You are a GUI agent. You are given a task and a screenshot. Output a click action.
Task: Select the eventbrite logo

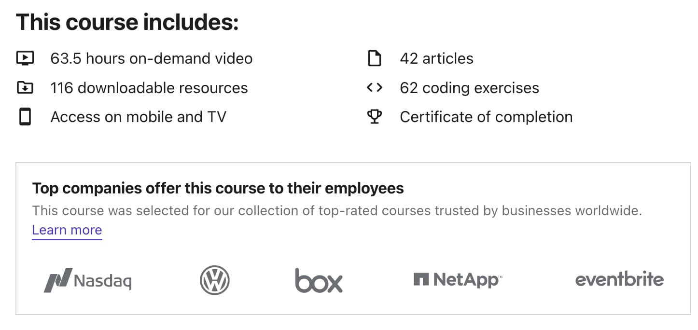(x=620, y=279)
